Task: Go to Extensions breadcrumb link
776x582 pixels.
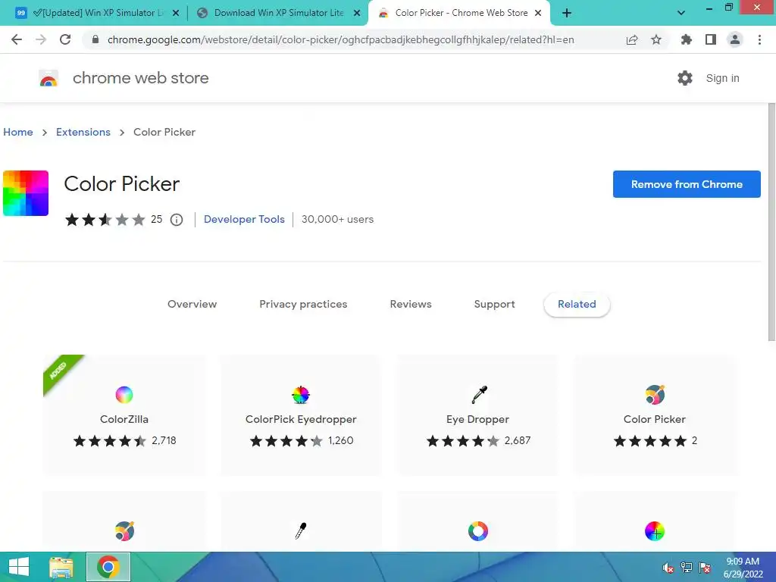Action: pos(83,132)
